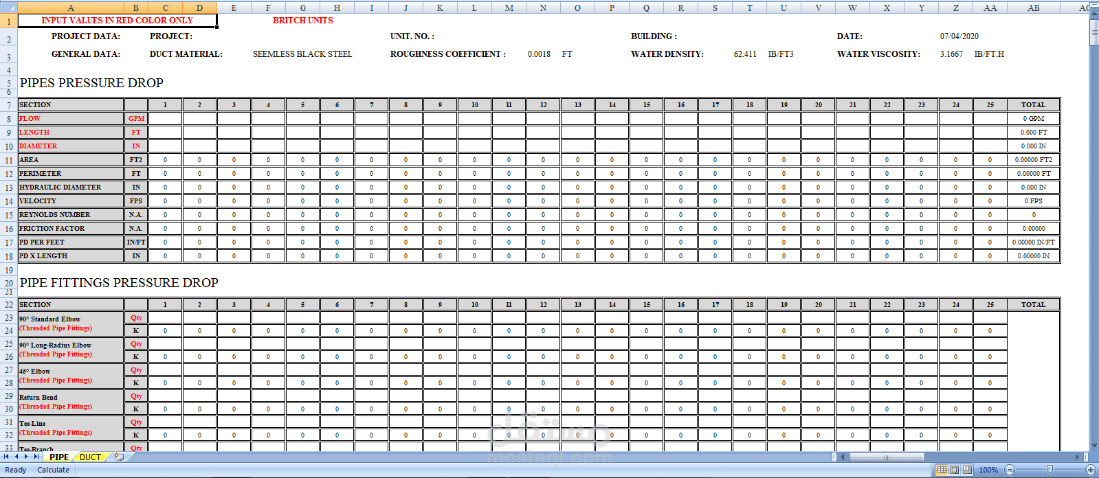1099x478 pixels.
Task: Click the '0 GPM' total flow cell
Action: (x=1033, y=119)
